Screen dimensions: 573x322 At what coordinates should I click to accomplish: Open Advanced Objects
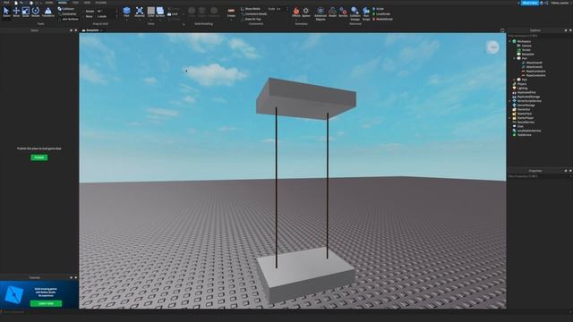(x=321, y=13)
